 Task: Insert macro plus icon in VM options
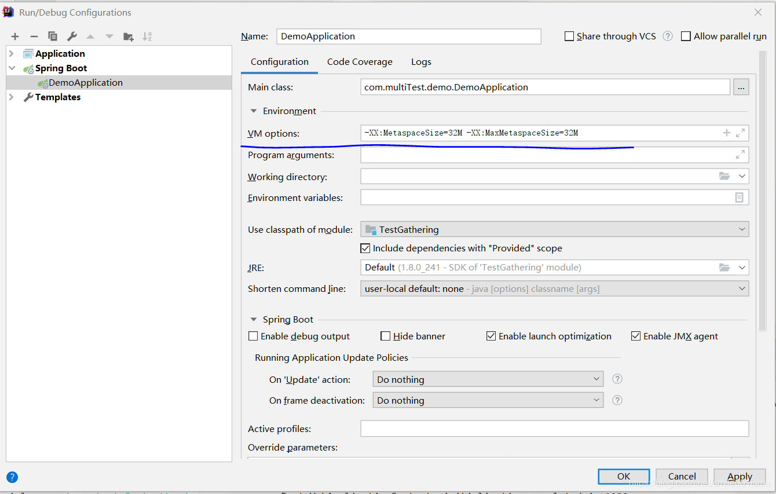pos(726,133)
